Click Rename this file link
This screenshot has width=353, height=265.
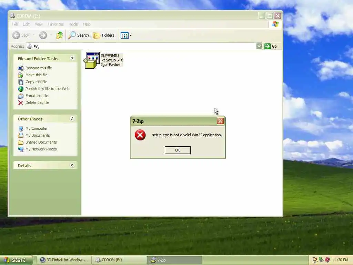pos(39,68)
